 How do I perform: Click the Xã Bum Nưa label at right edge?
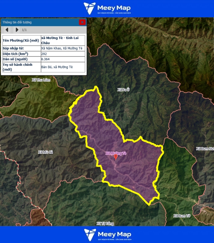pyautogui.click(x=205, y=148)
